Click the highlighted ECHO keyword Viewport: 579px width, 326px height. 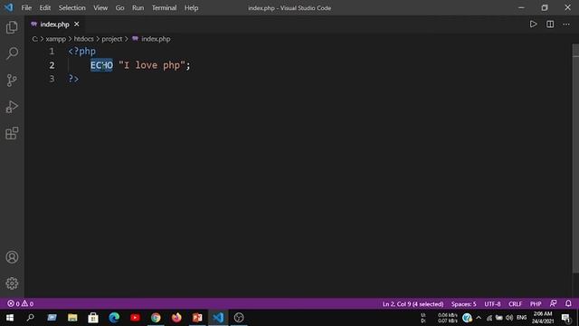click(101, 65)
